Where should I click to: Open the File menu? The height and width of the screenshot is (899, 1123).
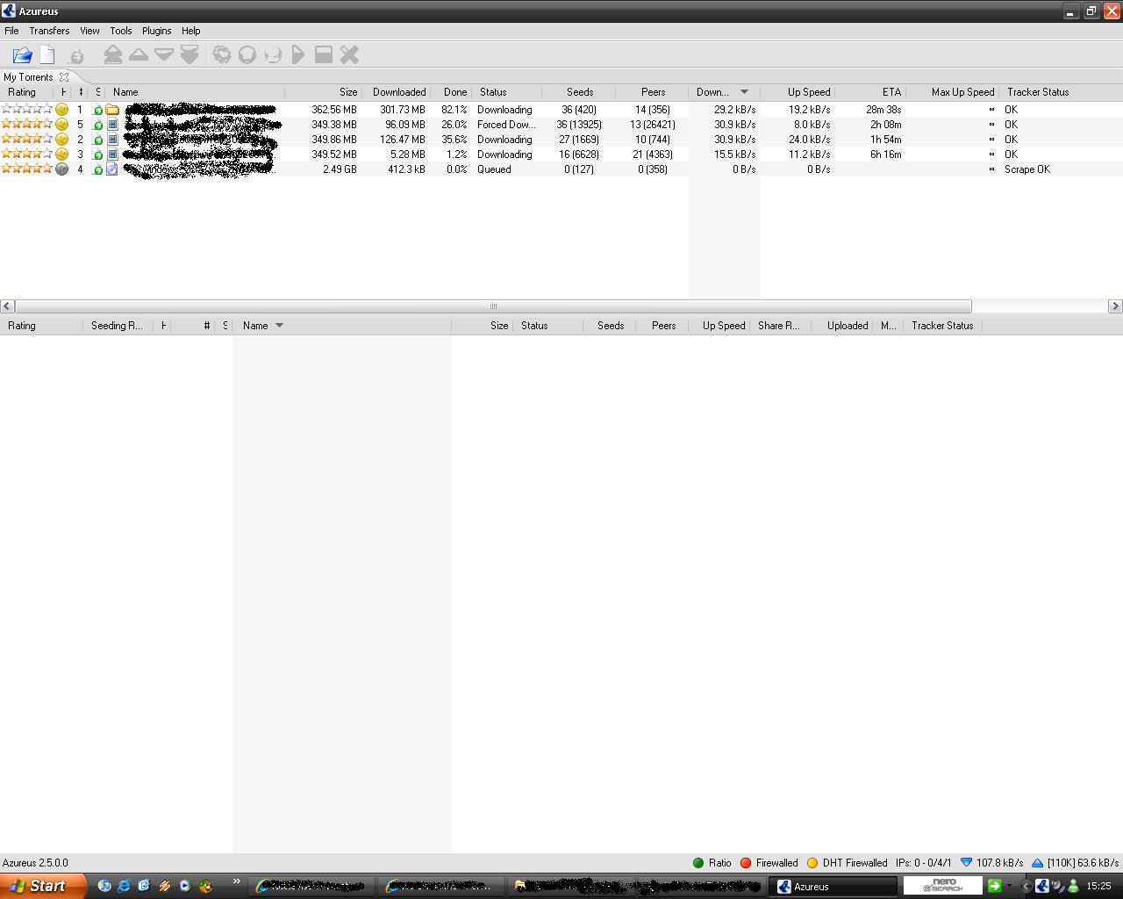pos(11,31)
